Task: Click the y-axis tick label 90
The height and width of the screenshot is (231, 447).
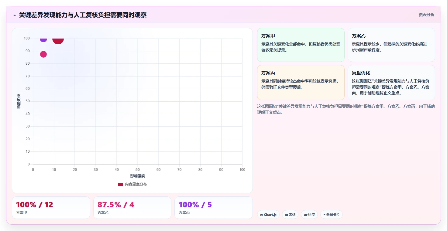Action: pos(28,51)
